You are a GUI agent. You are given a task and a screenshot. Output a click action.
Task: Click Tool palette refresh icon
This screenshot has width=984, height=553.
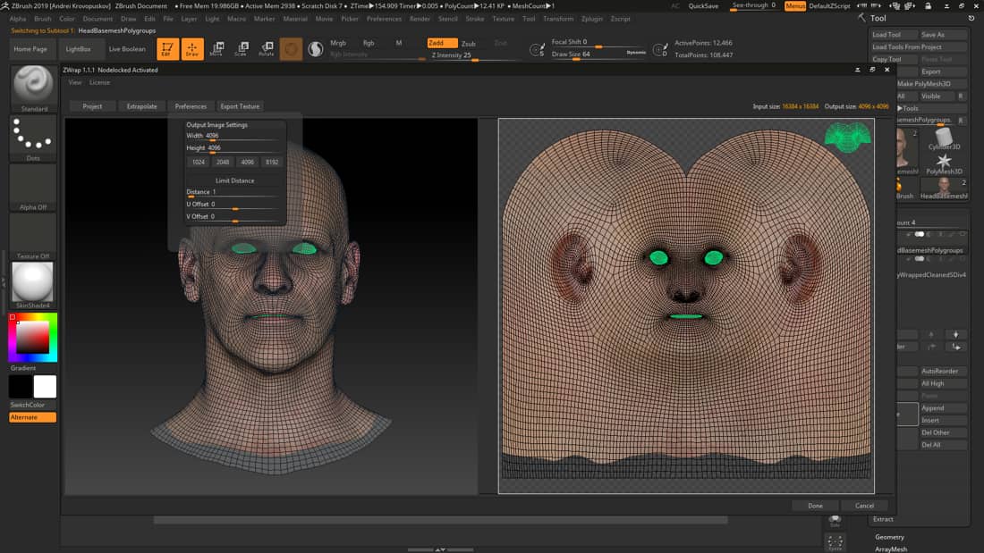[x=971, y=18]
